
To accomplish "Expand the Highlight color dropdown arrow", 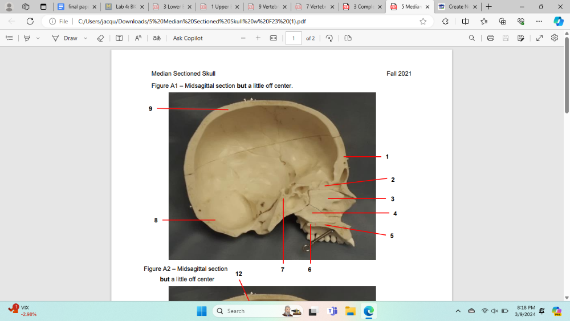I will [38, 38].
